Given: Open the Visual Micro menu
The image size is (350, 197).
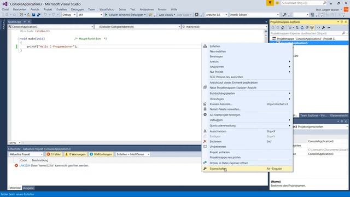Looking at the screenshot, I should (107, 9).
